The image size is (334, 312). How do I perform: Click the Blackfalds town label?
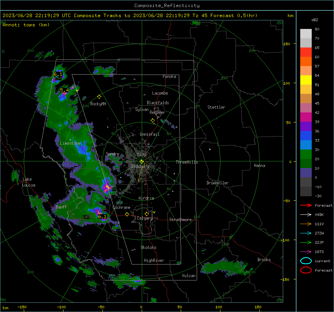click(158, 103)
